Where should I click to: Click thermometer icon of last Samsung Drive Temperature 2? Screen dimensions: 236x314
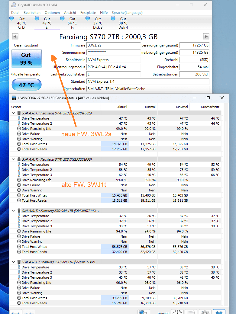[19, 272]
